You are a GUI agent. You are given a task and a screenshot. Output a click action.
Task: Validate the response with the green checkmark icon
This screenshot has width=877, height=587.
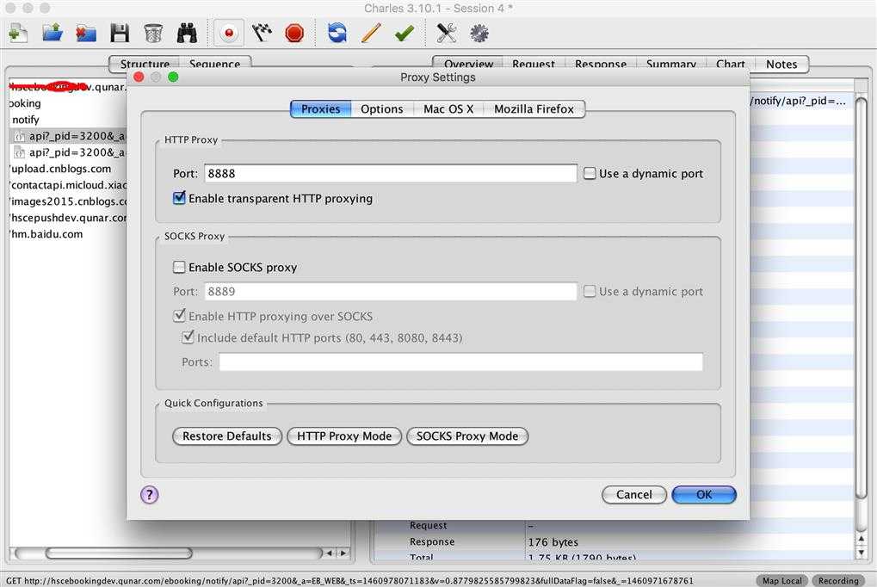point(404,33)
